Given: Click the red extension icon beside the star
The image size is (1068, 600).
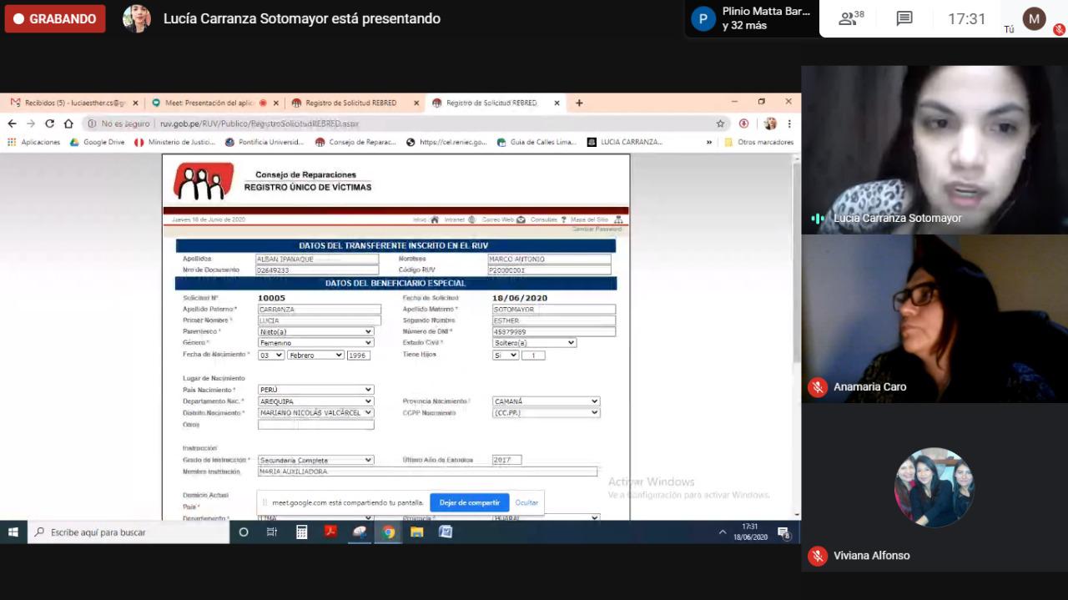Looking at the screenshot, I should tap(744, 124).
